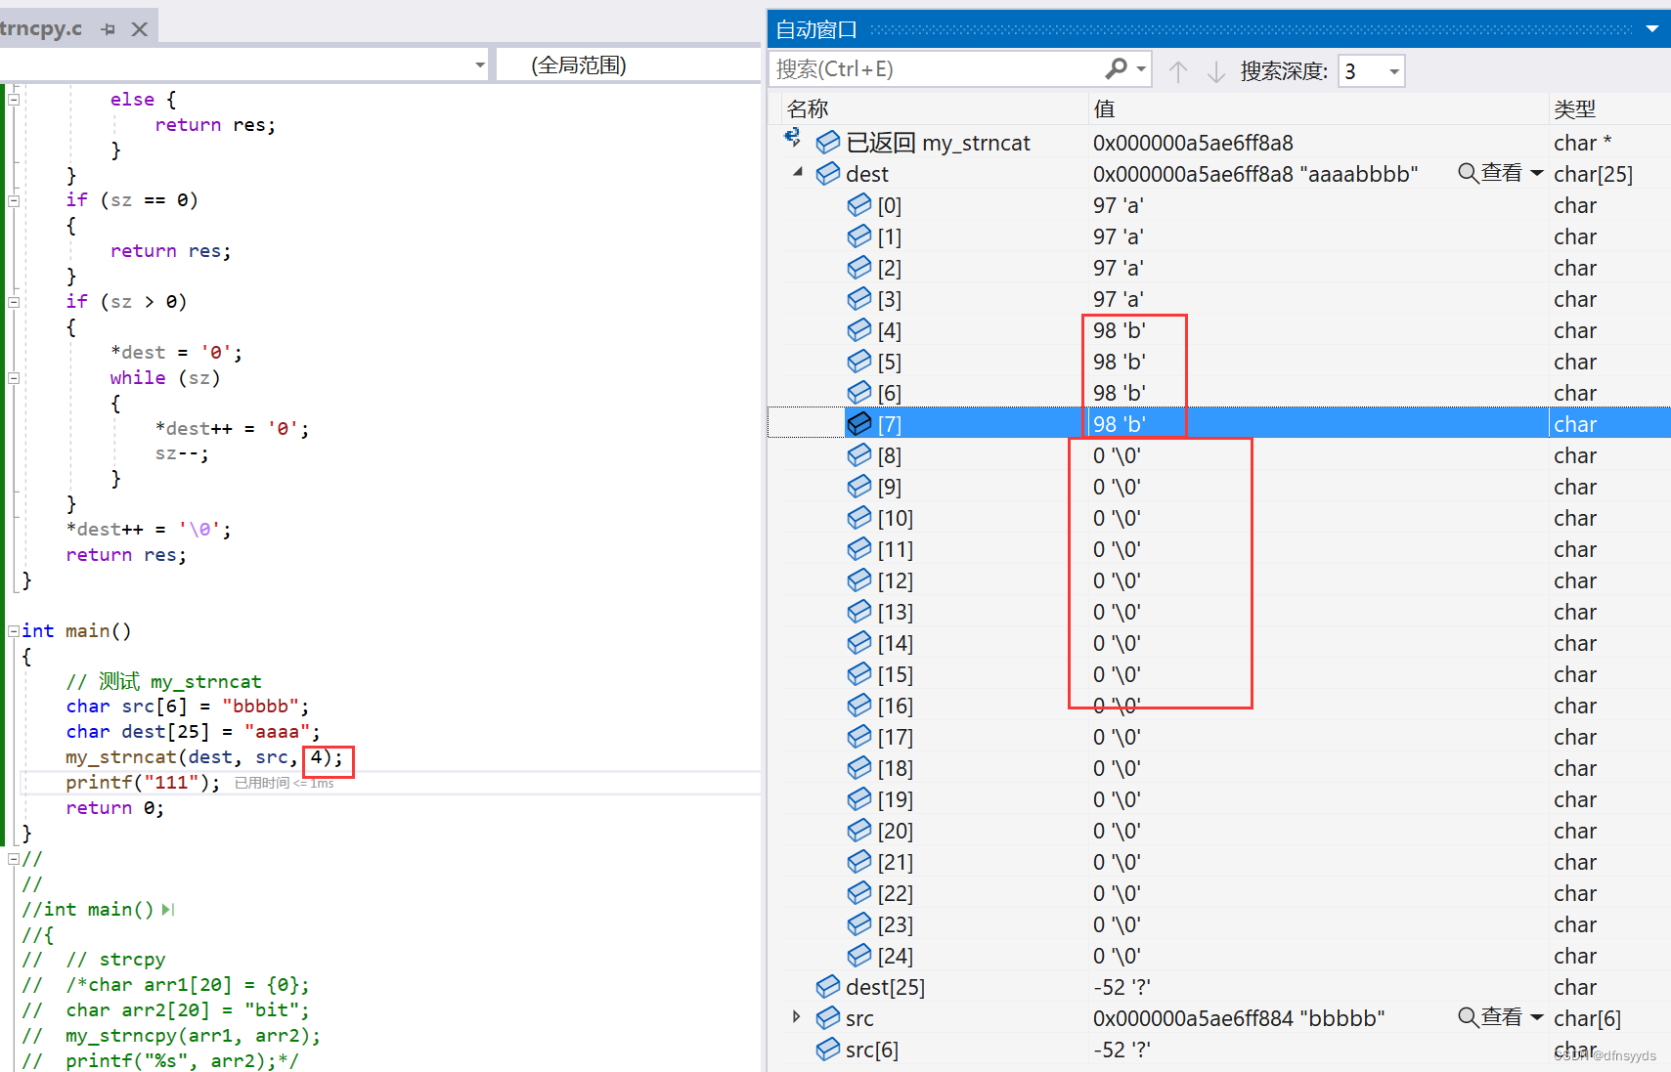Click the cube icon of element [0]

coord(859,205)
